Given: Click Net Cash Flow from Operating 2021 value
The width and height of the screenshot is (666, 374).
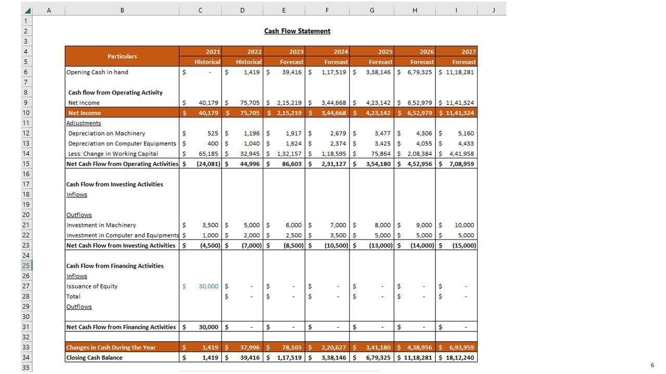Looking at the screenshot, I should point(208,164).
